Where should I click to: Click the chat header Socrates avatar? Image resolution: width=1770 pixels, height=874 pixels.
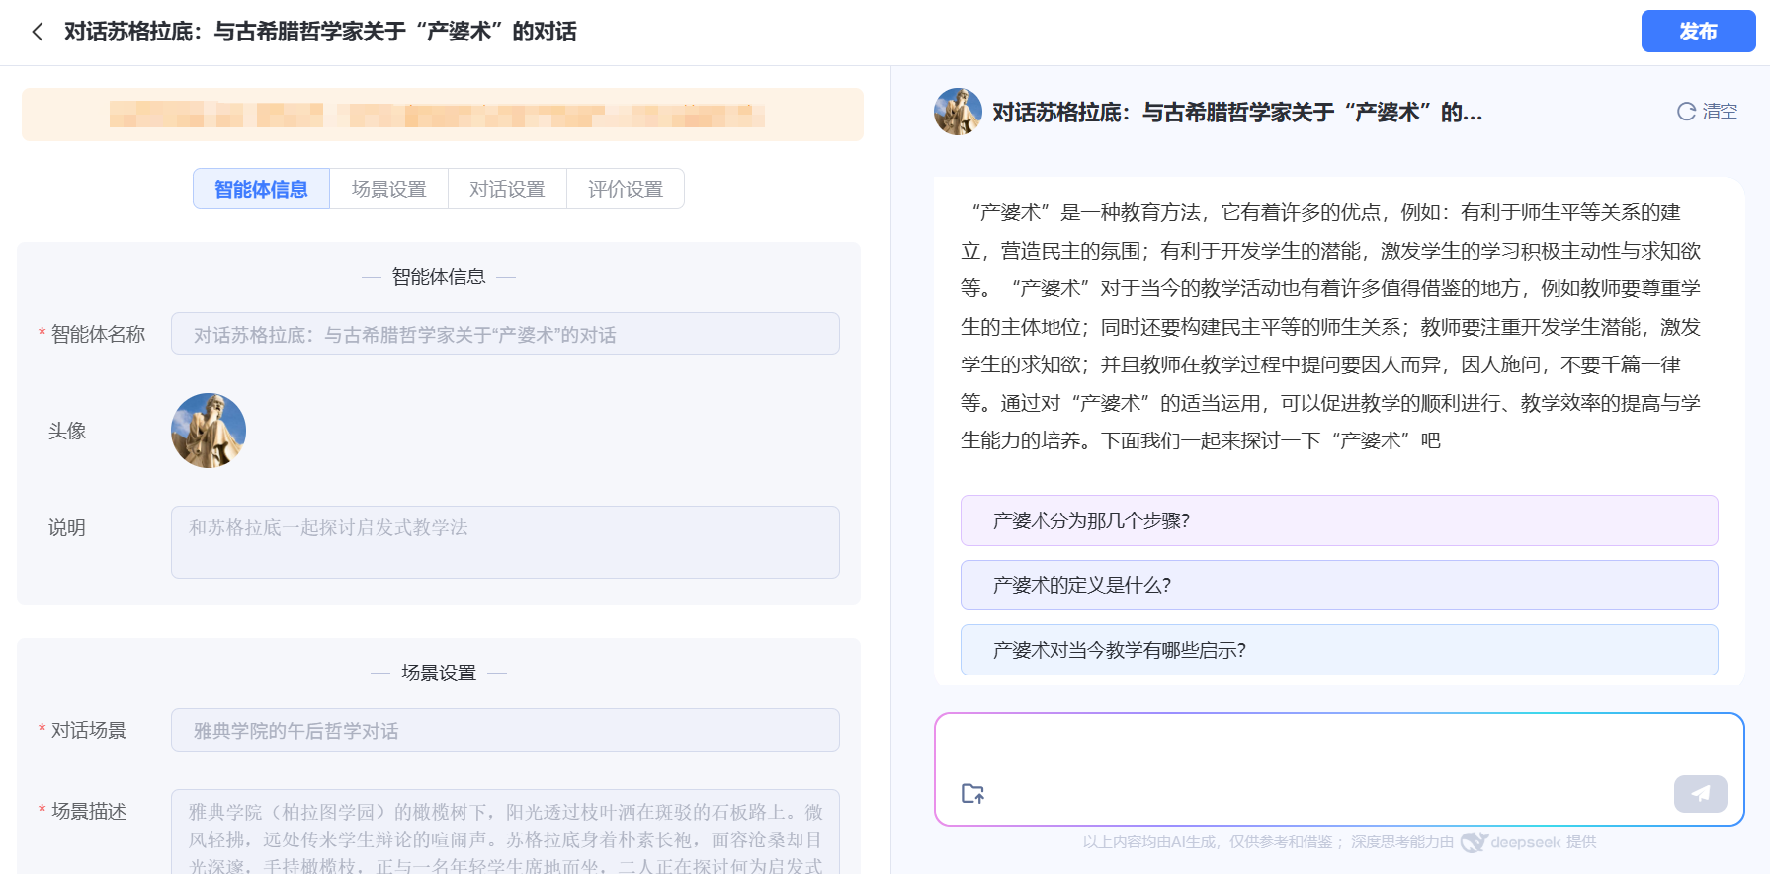point(958,112)
